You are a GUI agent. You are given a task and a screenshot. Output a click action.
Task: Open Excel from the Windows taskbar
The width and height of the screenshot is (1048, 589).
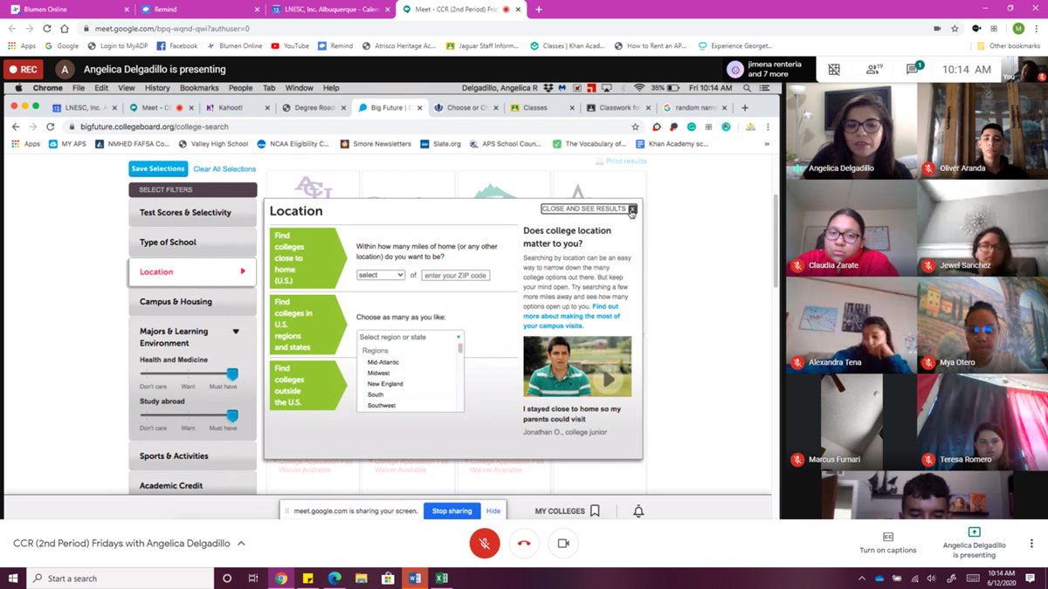coord(441,578)
